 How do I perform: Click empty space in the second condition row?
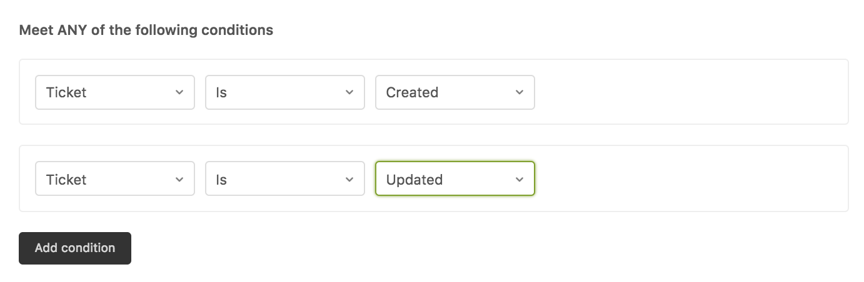click(x=688, y=180)
